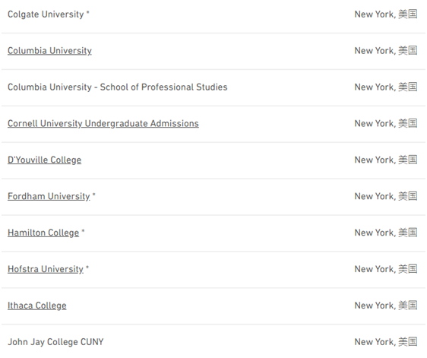The image size is (427, 358).
Task: Click New York location beside Hamilton College
Action: pyautogui.click(x=386, y=233)
